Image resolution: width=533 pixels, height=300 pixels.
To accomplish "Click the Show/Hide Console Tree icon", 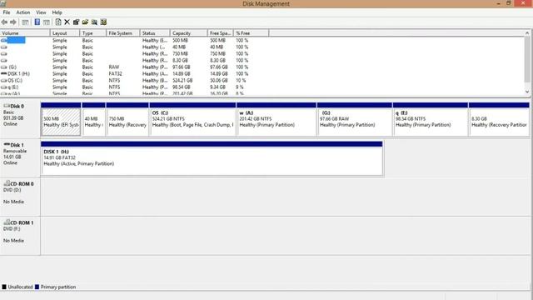I will (x=25, y=22).
